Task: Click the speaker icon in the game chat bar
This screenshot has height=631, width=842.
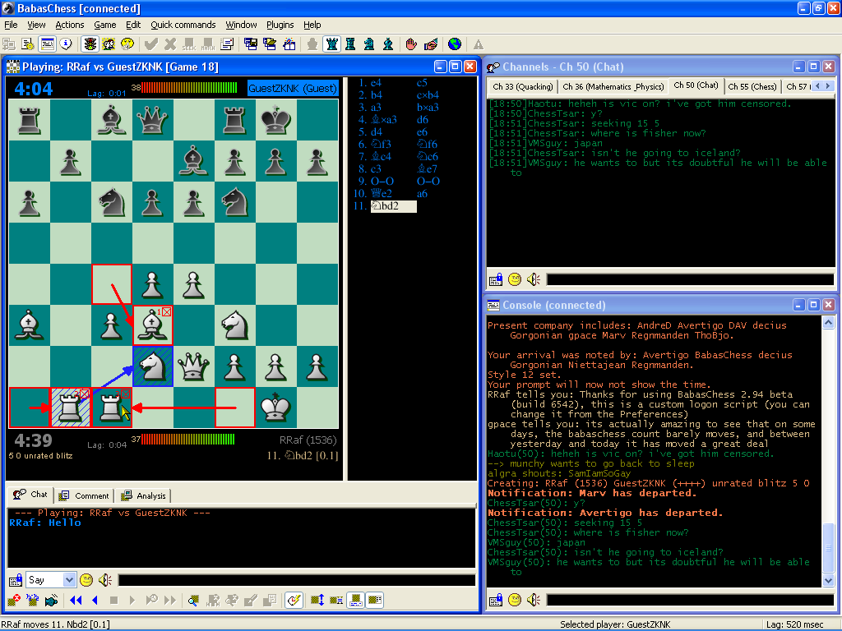Action: (x=104, y=580)
